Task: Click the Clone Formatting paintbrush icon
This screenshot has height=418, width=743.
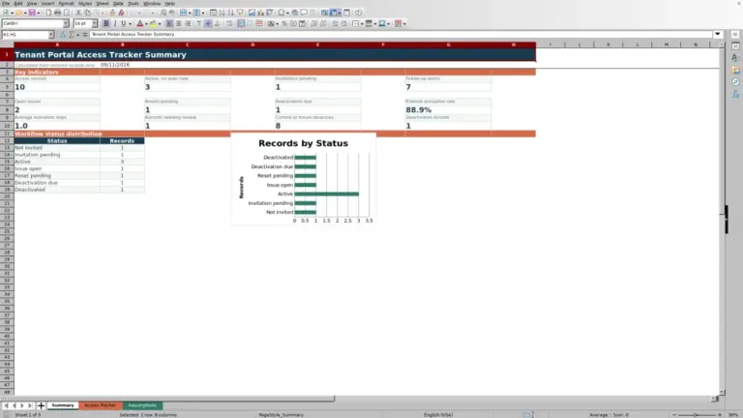Action: 112,13
